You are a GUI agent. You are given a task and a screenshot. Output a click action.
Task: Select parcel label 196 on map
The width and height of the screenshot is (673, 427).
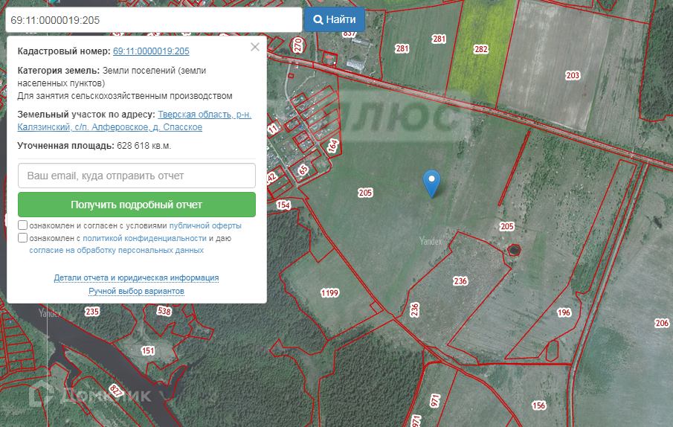(x=564, y=313)
